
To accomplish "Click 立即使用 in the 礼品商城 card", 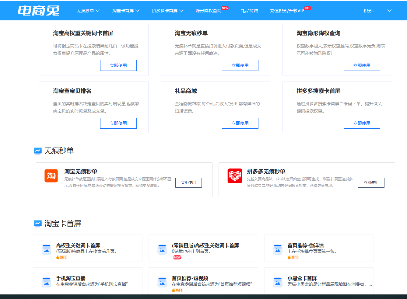I will coord(240,123).
